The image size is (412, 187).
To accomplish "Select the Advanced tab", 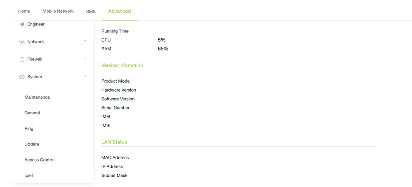I will [119, 11].
